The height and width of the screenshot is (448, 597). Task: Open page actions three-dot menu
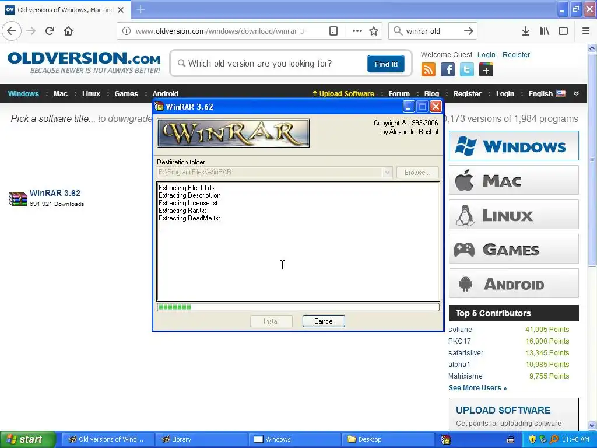pos(357,31)
